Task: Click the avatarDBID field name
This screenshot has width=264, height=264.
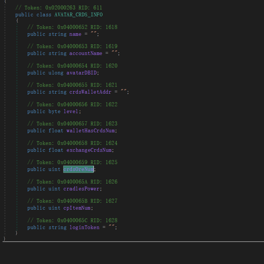Action: pos(81,73)
